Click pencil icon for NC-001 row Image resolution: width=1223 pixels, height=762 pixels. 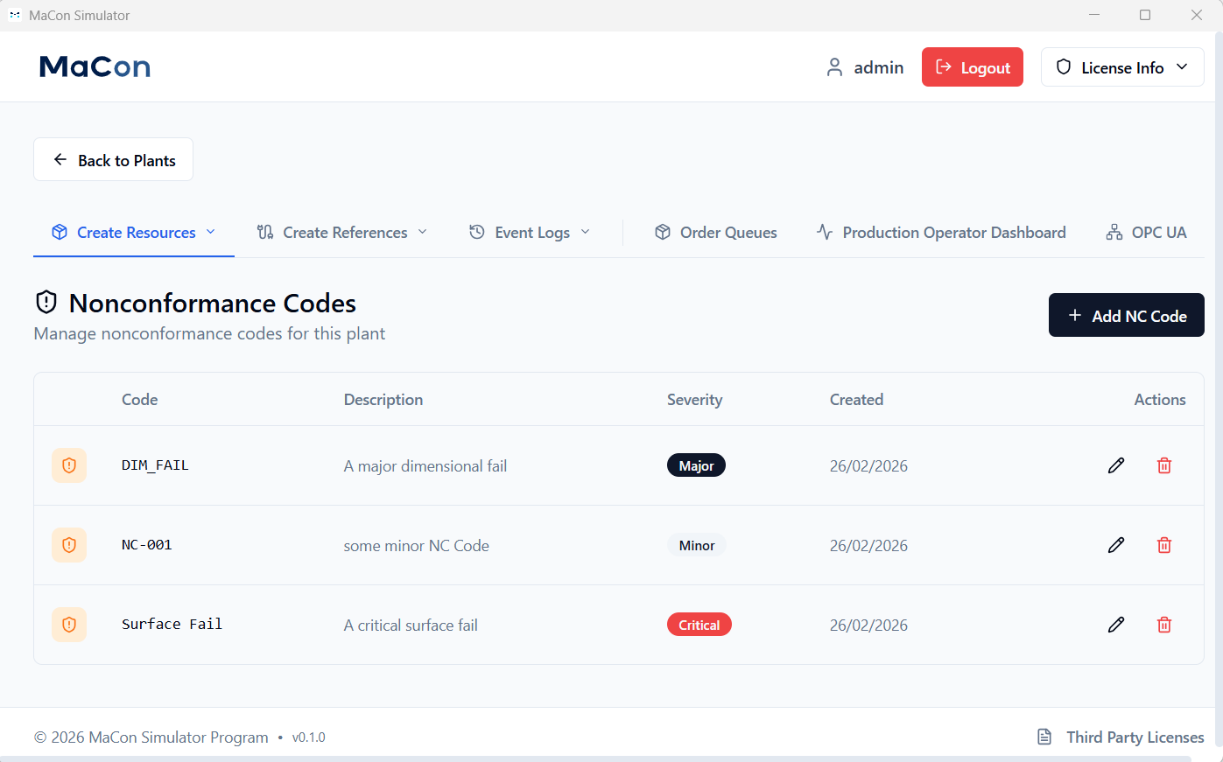coord(1115,545)
